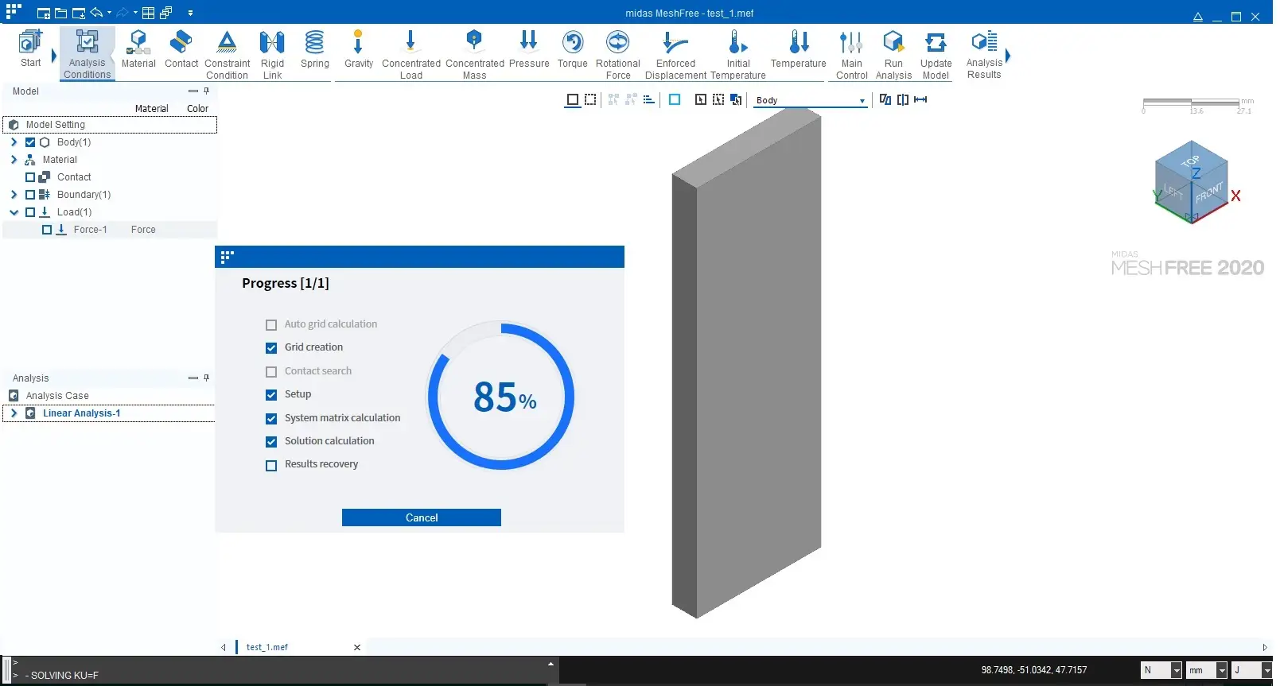Set an Enforced Displacement
The width and height of the screenshot is (1280, 686).
click(675, 54)
